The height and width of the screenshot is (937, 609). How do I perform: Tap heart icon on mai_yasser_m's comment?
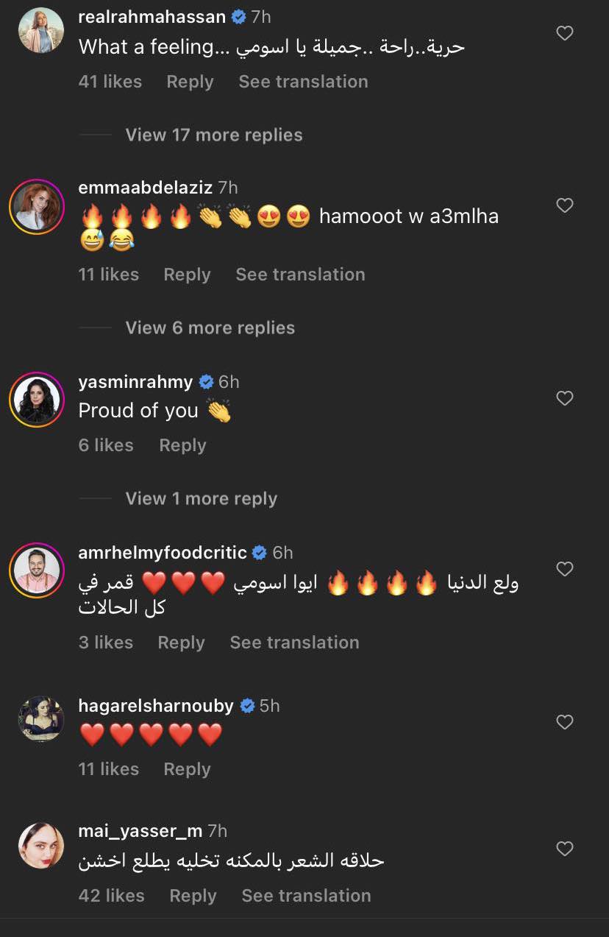tap(564, 849)
